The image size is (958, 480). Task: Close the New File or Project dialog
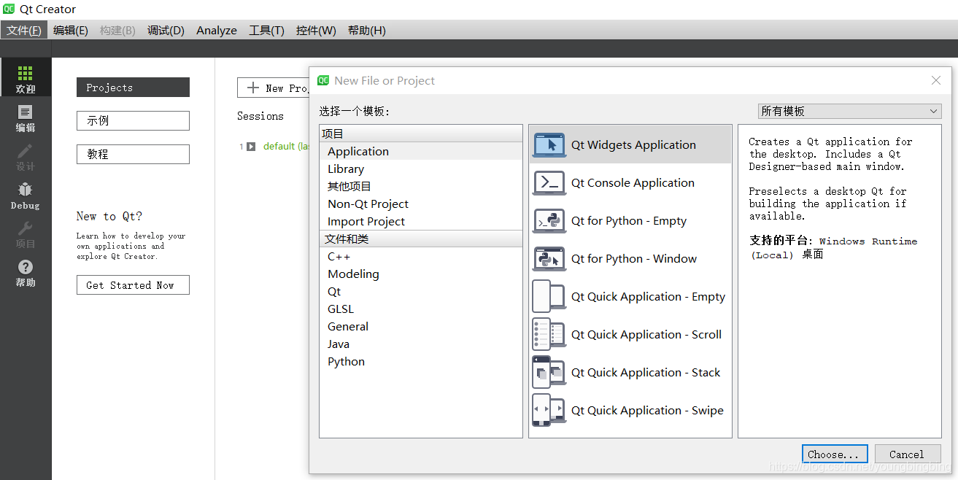click(936, 80)
